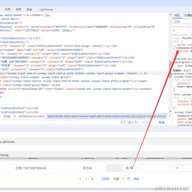Click the Elements panel vertical scrollbar thumb
The width and height of the screenshot is (192, 192).
[x=170, y=69]
